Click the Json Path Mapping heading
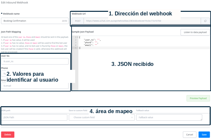The image size is (211, 139). coord(11,32)
